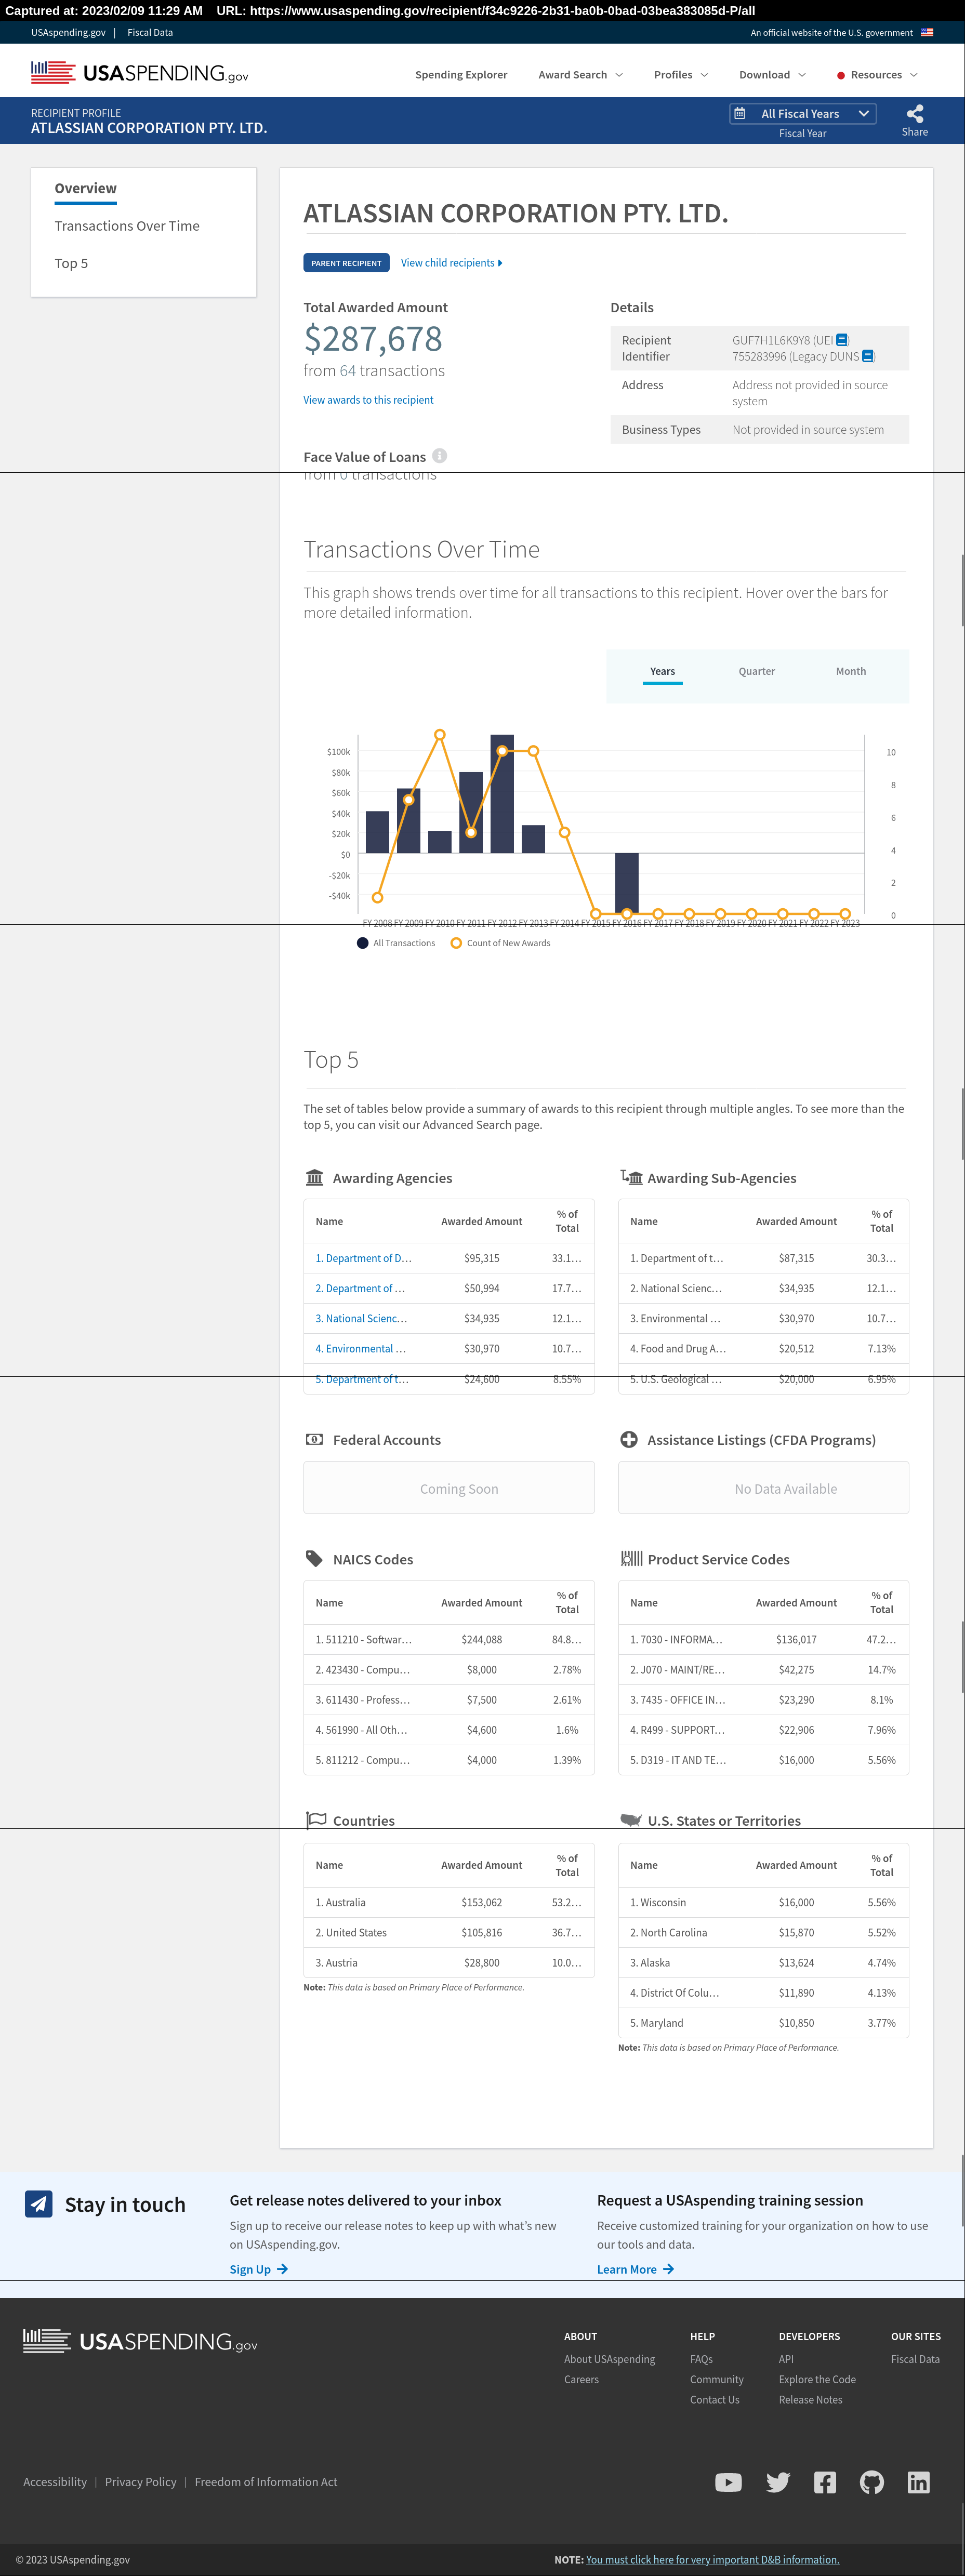This screenshot has height=2576, width=965.
Task: Toggle All Transactions legend marker
Action: coord(363,943)
